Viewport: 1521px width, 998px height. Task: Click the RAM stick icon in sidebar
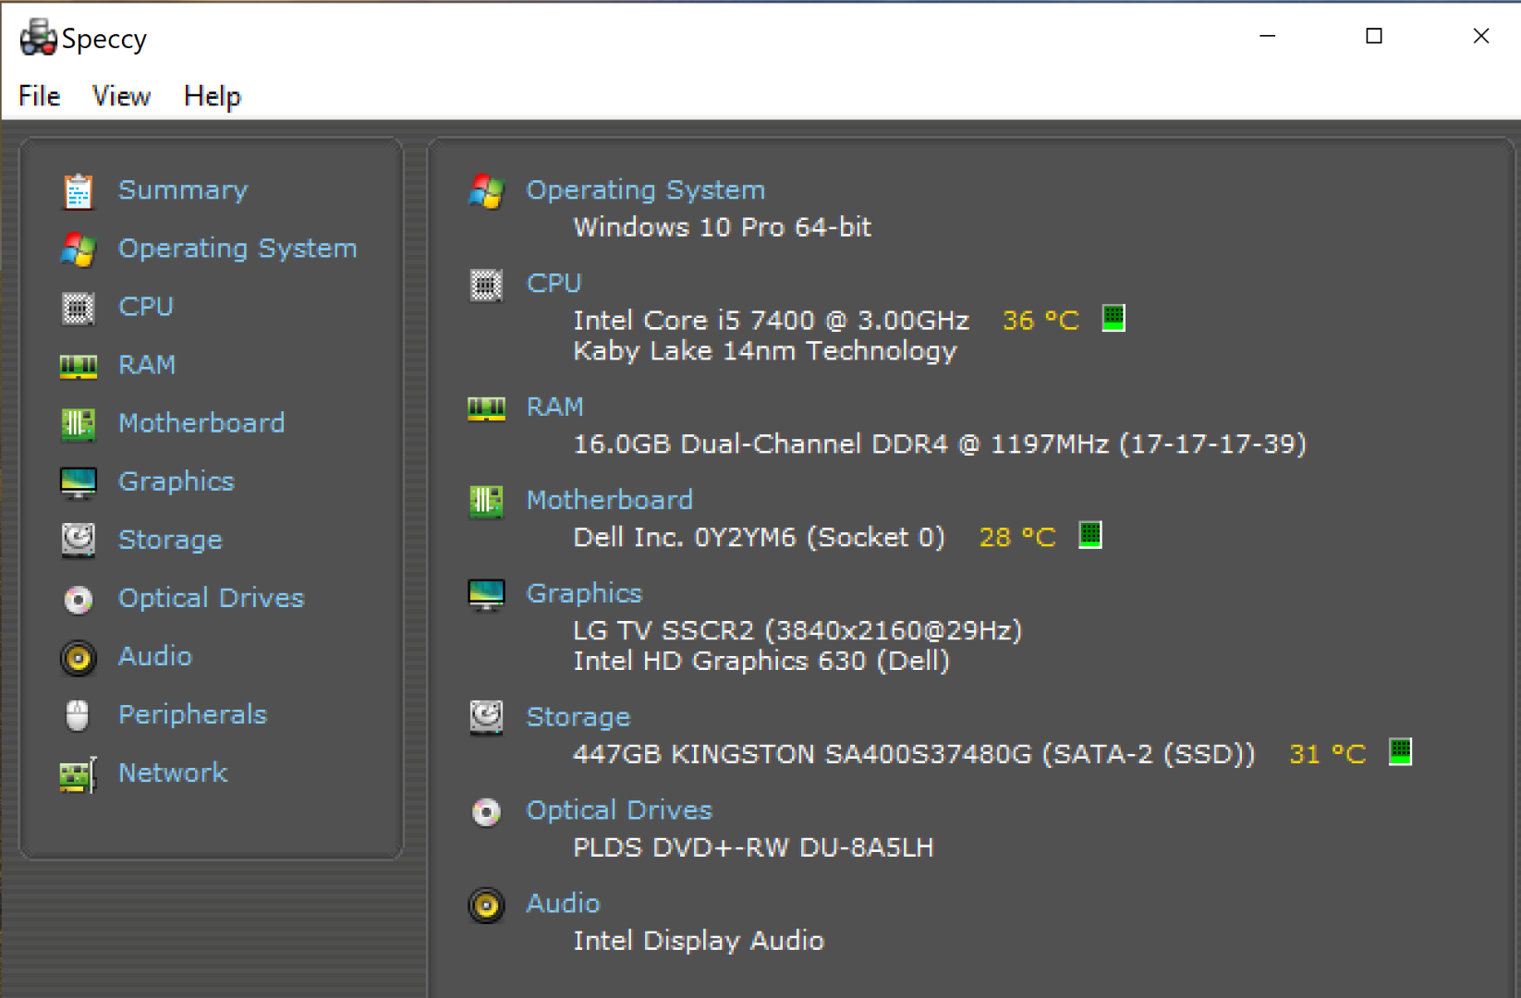(79, 367)
